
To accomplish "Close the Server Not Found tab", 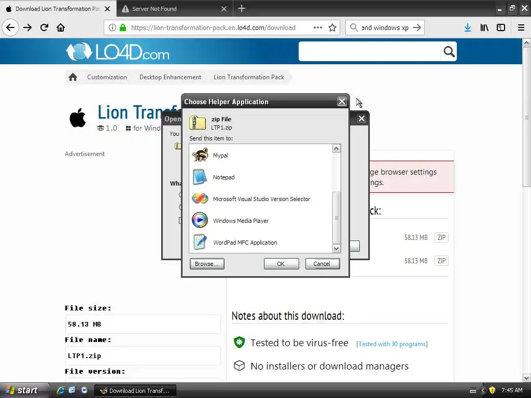I will click(x=224, y=9).
